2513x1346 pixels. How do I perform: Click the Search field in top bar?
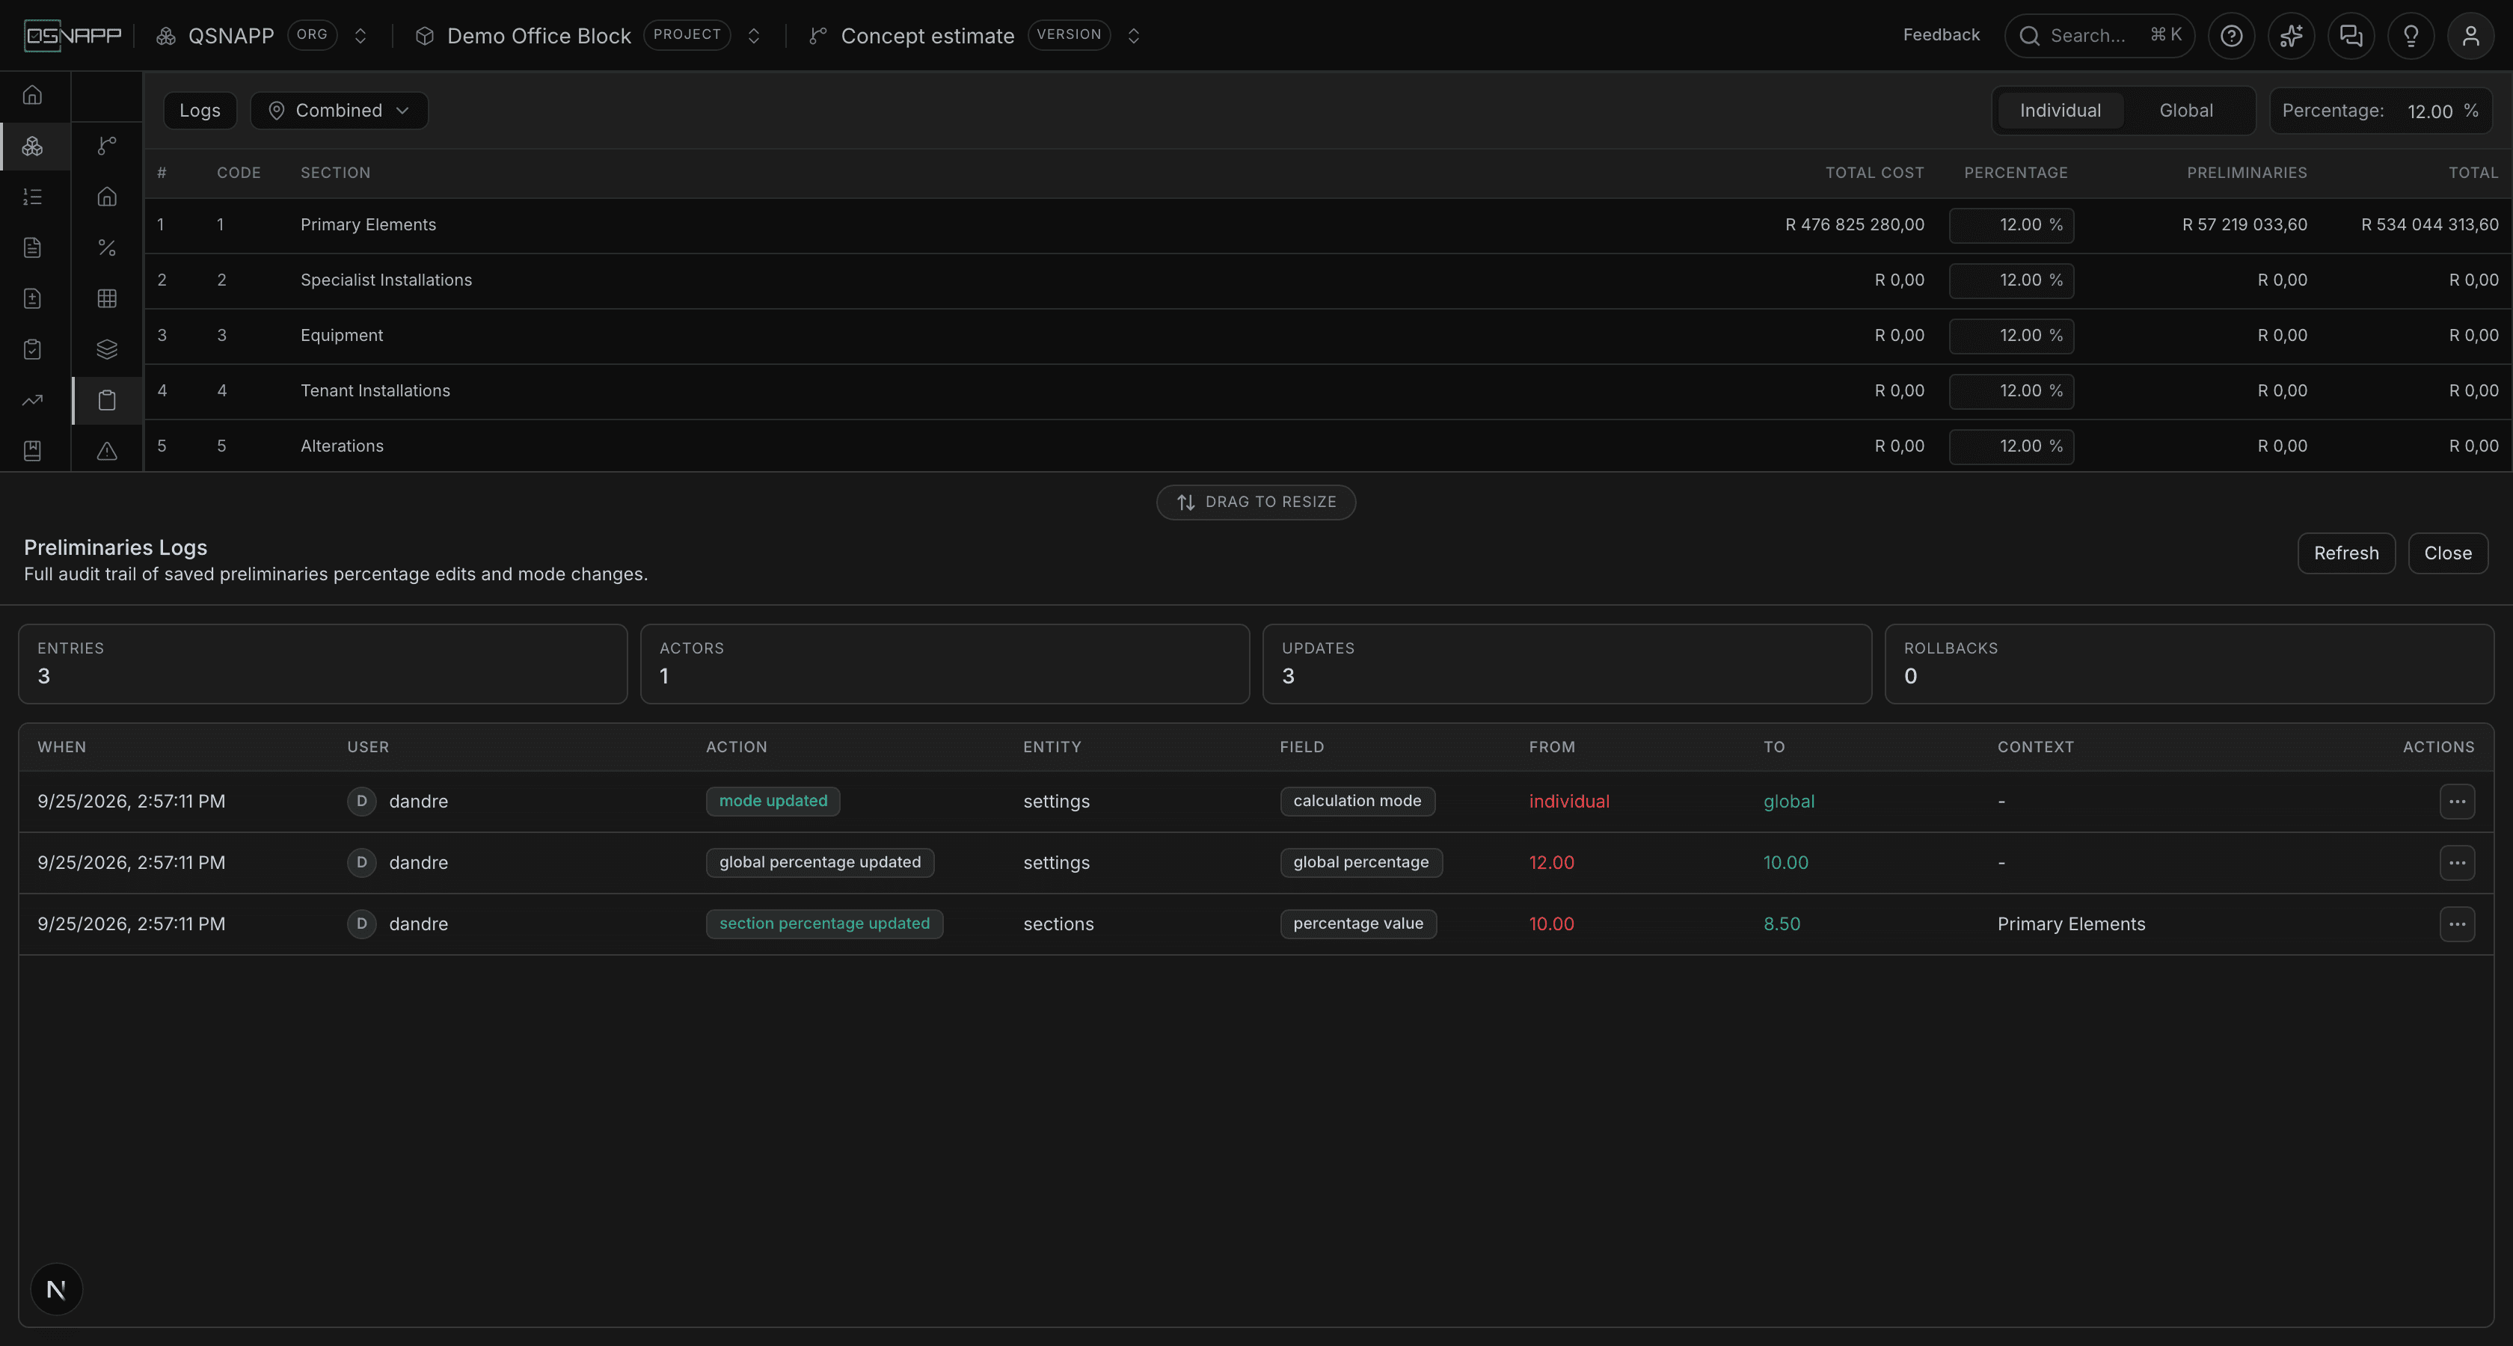pyautogui.click(x=2099, y=36)
